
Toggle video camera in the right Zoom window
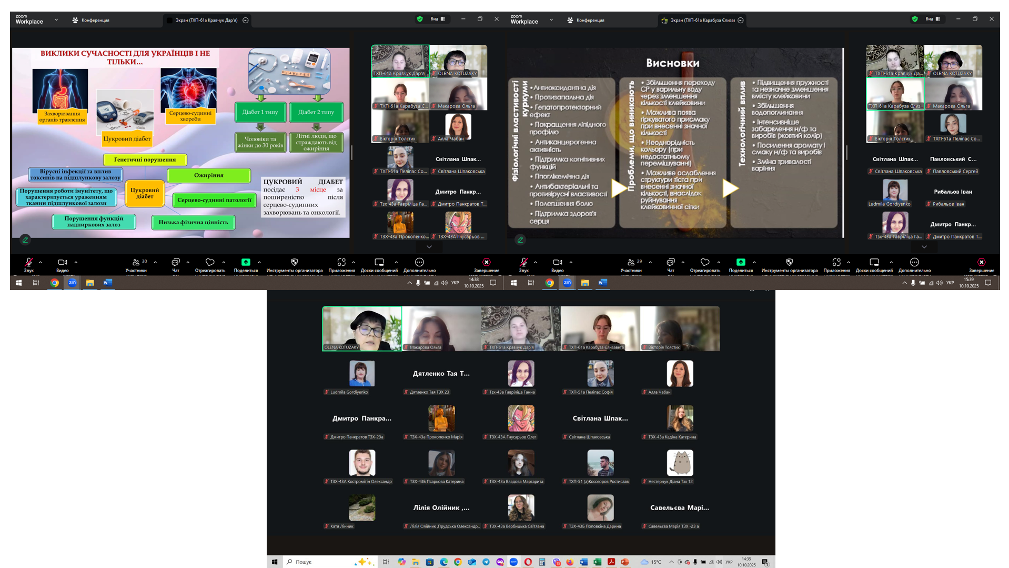point(557,262)
